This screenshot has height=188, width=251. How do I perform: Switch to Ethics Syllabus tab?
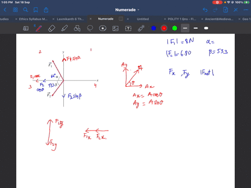(x=33, y=19)
